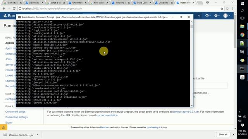Open Quarantine settings under Plans
Viewport: 248px width, 139px height.
pos(16,117)
